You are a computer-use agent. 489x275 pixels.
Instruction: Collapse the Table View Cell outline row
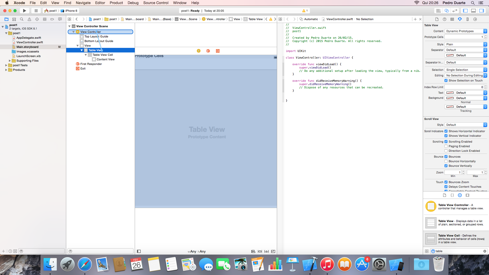tap(86, 55)
